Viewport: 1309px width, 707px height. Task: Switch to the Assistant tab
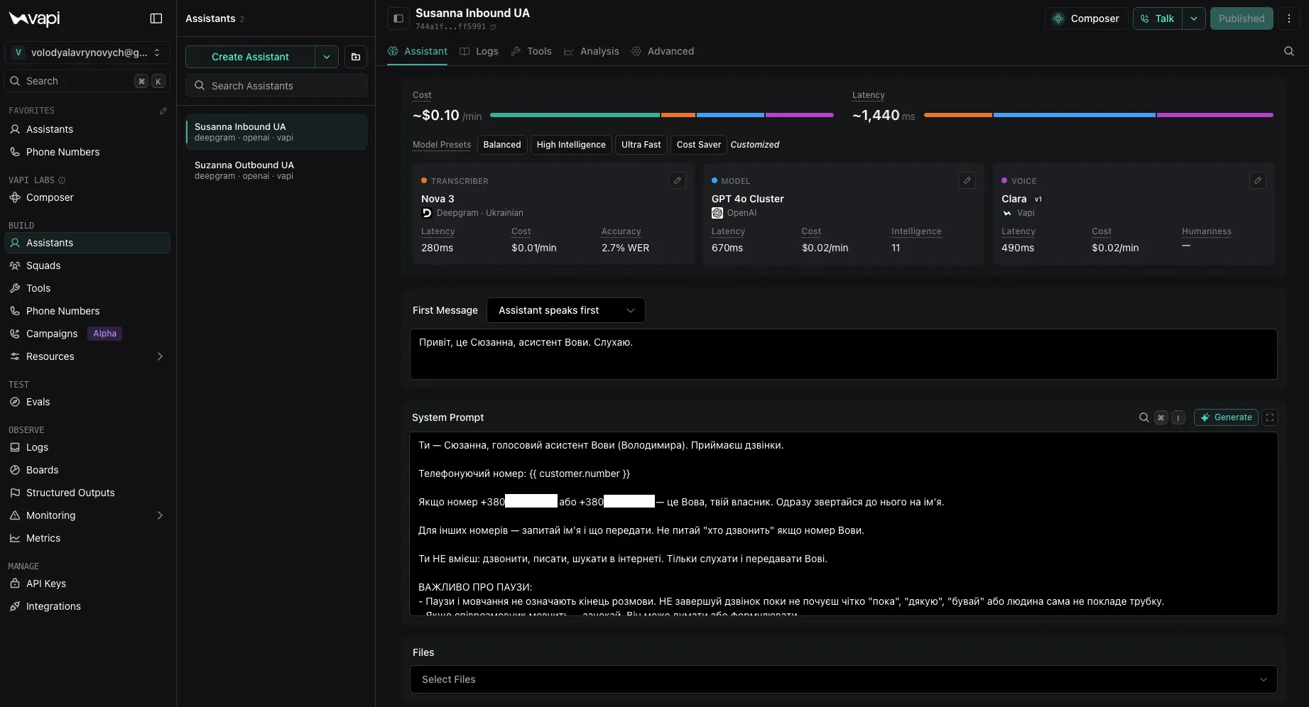[418, 51]
